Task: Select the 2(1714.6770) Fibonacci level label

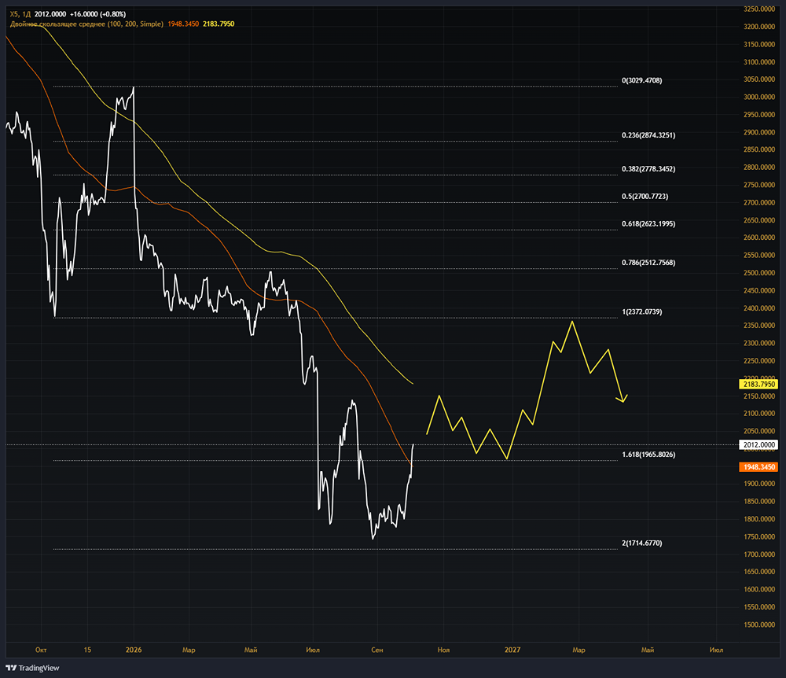Action: (x=641, y=543)
